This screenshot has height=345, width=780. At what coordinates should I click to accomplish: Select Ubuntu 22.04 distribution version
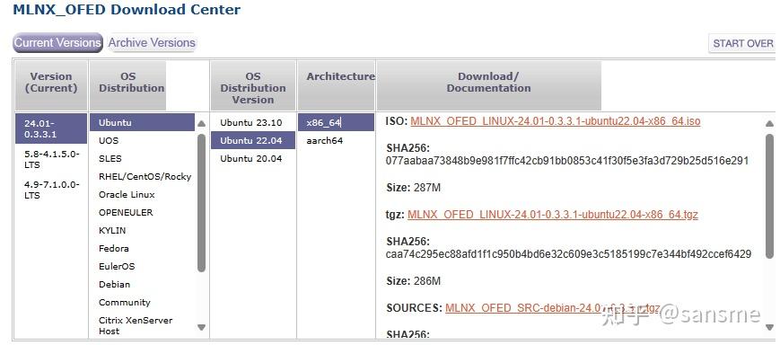253,140
